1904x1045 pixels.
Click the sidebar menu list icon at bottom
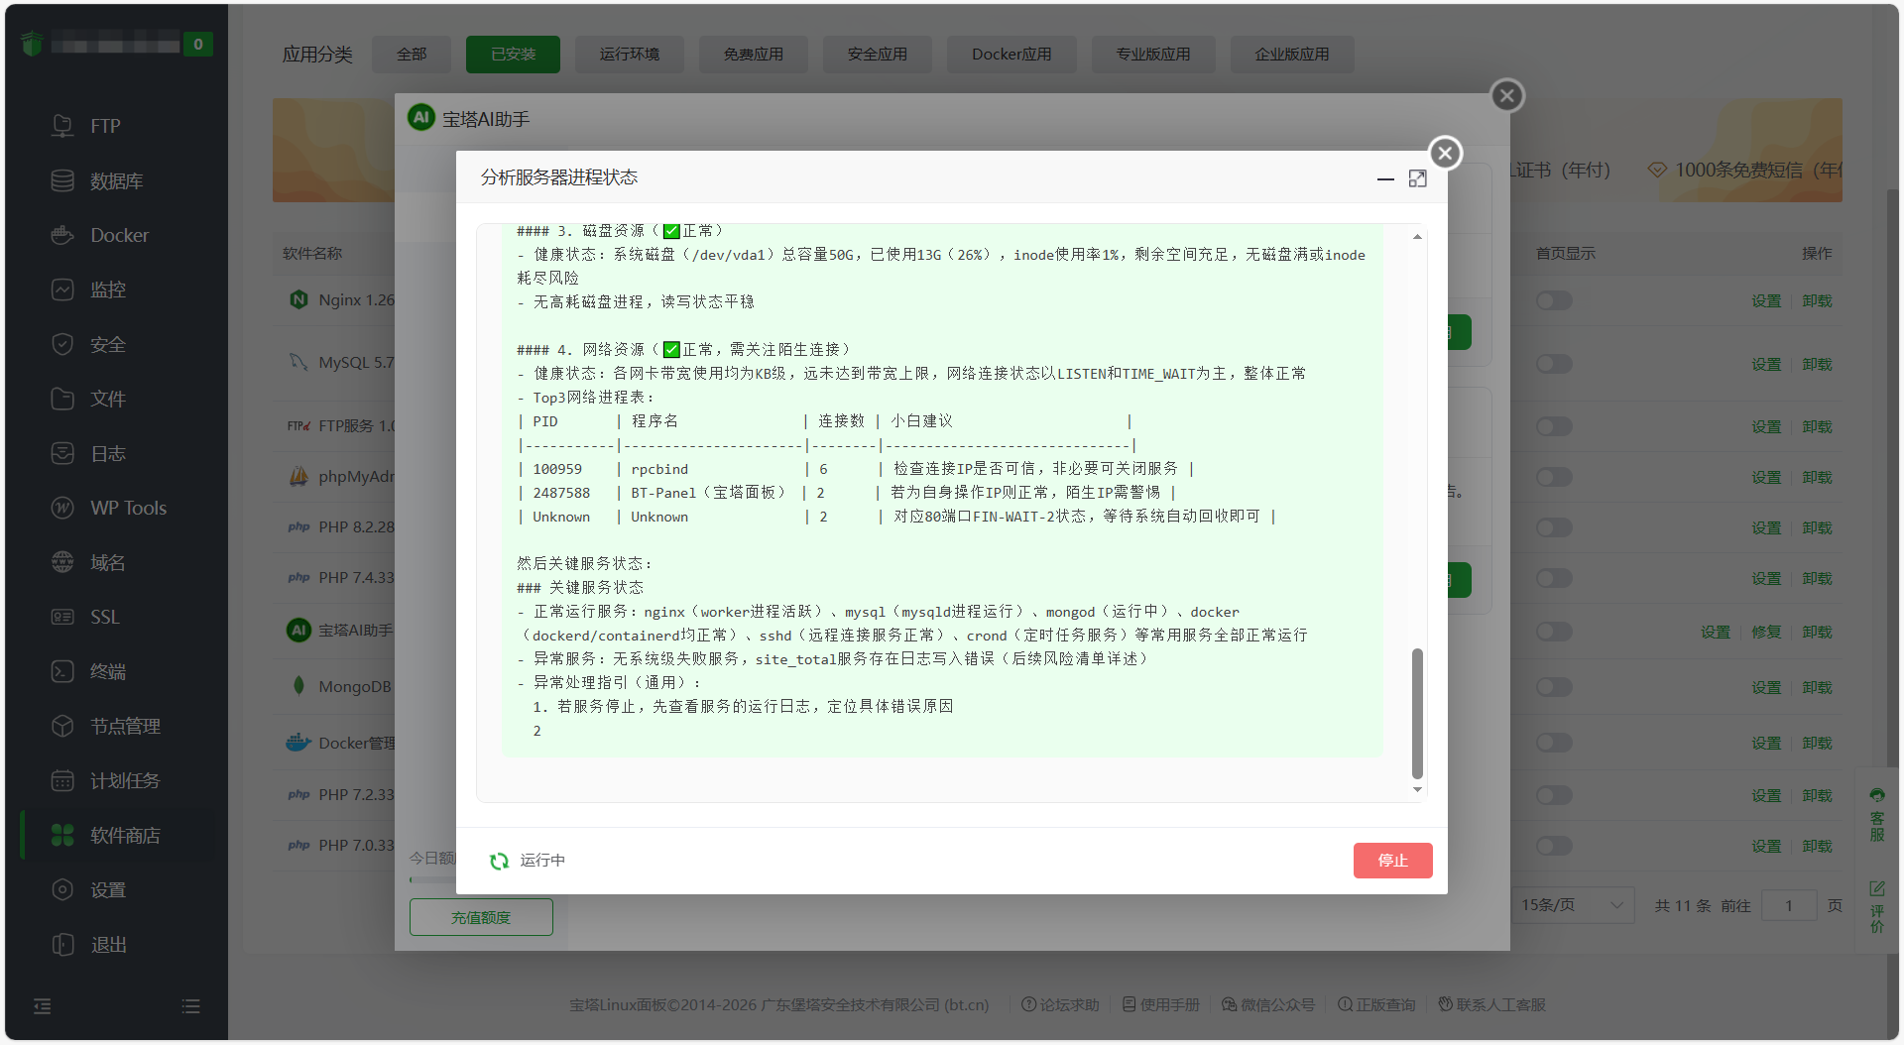point(191,1006)
